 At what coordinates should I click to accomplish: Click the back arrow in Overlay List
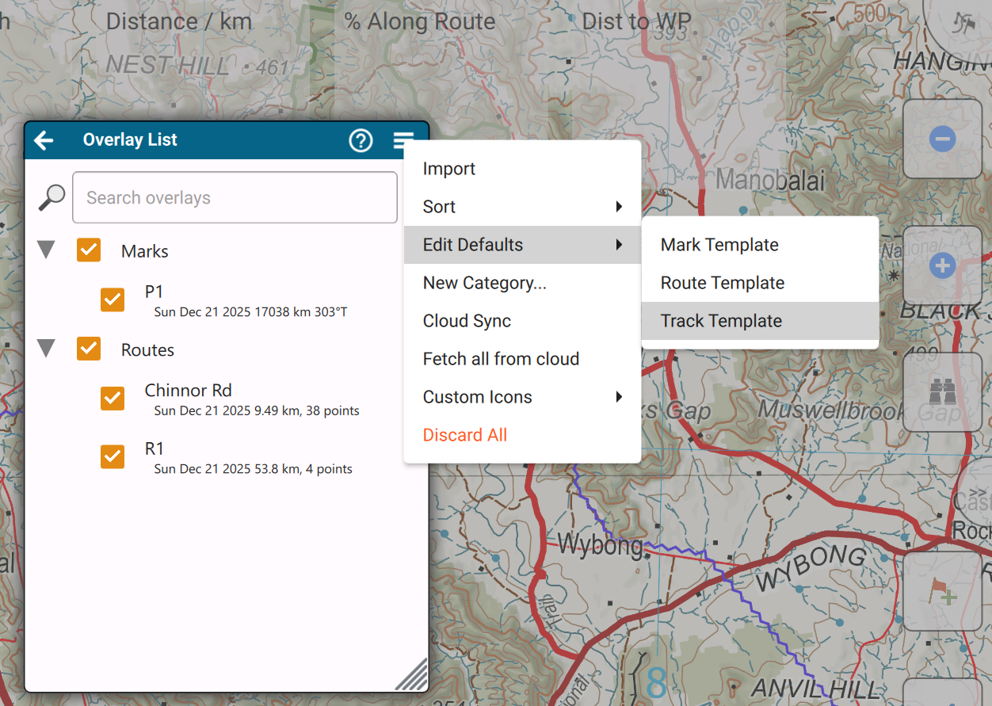44,141
